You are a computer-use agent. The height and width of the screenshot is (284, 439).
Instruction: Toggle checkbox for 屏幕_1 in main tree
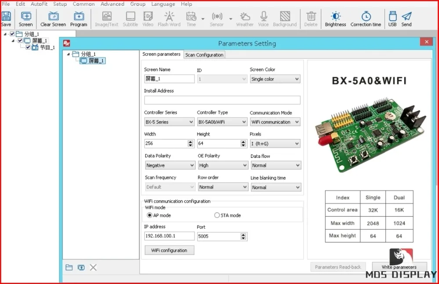(20, 40)
